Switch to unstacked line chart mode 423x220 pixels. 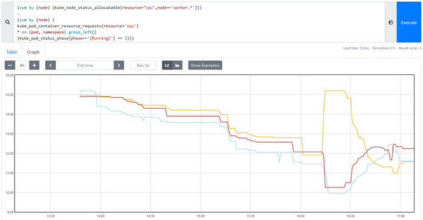coord(167,65)
